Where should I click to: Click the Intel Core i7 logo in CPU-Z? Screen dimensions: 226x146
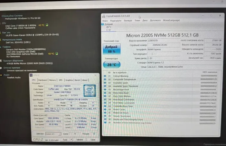90,91
